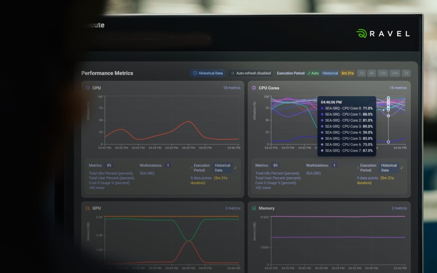Click the Ravel logo
Viewport: 437px width, 273px height.
click(x=383, y=34)
